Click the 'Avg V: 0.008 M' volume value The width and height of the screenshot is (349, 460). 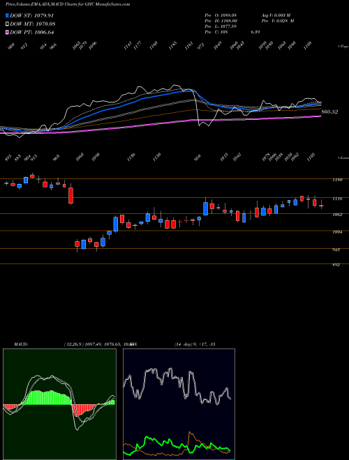coord(275,15)
